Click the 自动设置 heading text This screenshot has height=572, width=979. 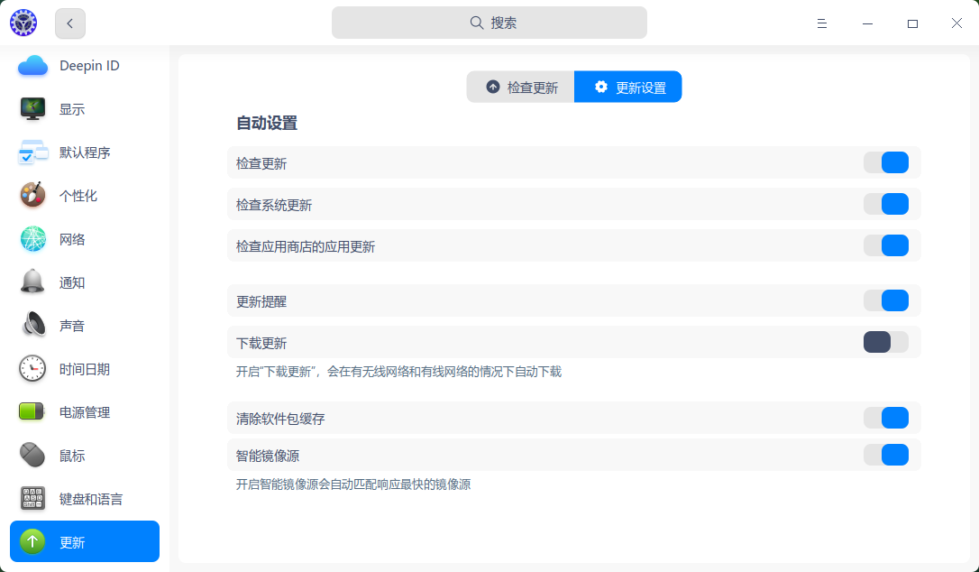coord(267,124)
